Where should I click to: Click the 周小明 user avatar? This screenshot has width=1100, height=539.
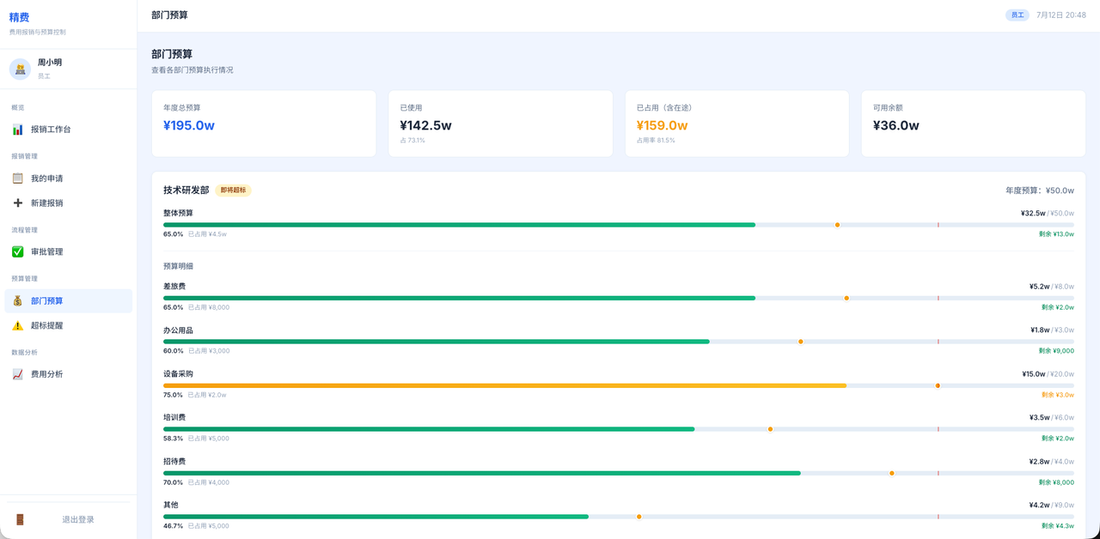point(20,70)
